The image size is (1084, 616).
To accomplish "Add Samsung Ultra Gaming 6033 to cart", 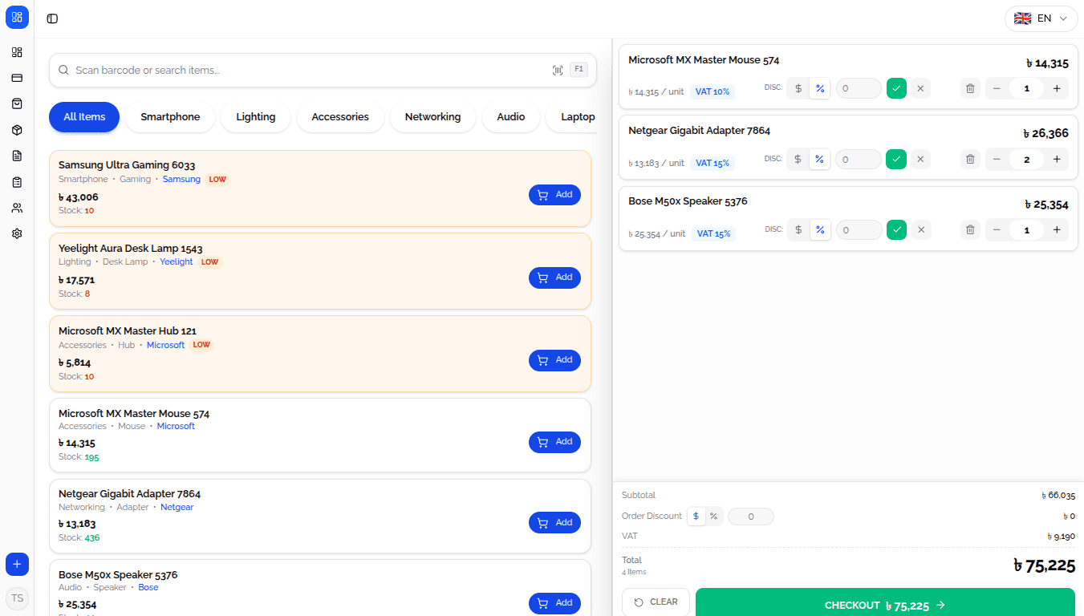I will 554,195.
